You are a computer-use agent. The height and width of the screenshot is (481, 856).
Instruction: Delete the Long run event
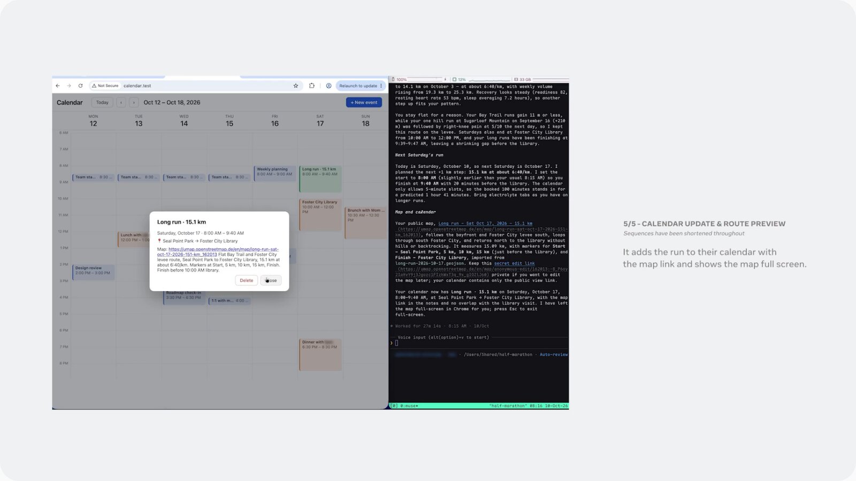pos(246,280)
